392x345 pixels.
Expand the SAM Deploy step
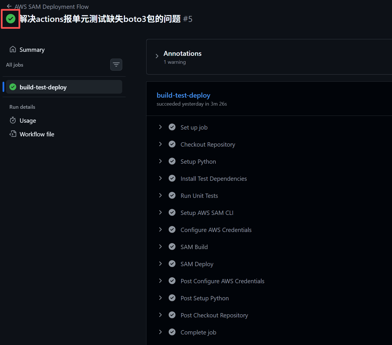(x=160, y=264)
